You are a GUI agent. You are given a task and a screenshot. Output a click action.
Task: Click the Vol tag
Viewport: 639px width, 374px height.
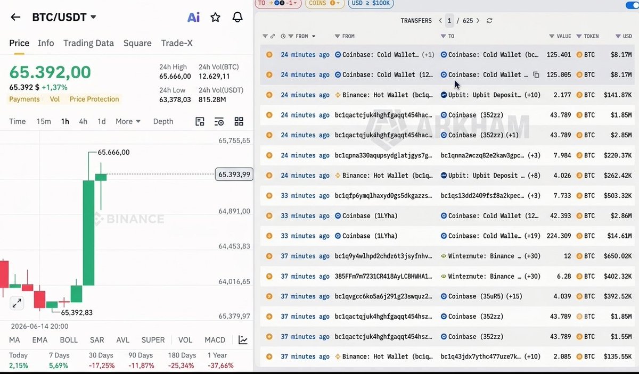[55, 99]
